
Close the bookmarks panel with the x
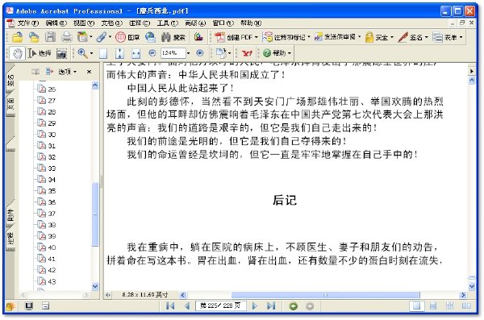click(89, 72)
